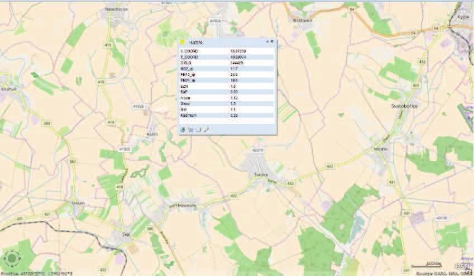
Task: Click the Hovorany town label on map
Action: (x=187, y=206)
